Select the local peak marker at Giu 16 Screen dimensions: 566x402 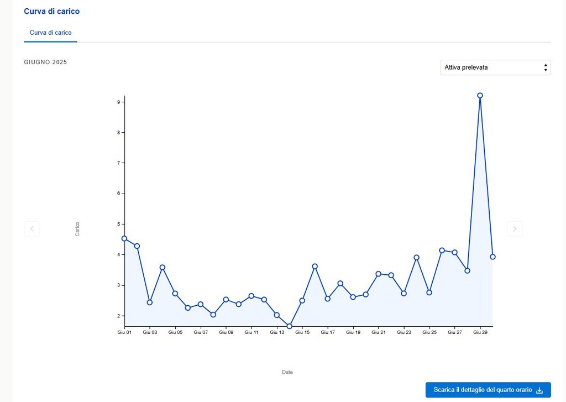[315, 267]
